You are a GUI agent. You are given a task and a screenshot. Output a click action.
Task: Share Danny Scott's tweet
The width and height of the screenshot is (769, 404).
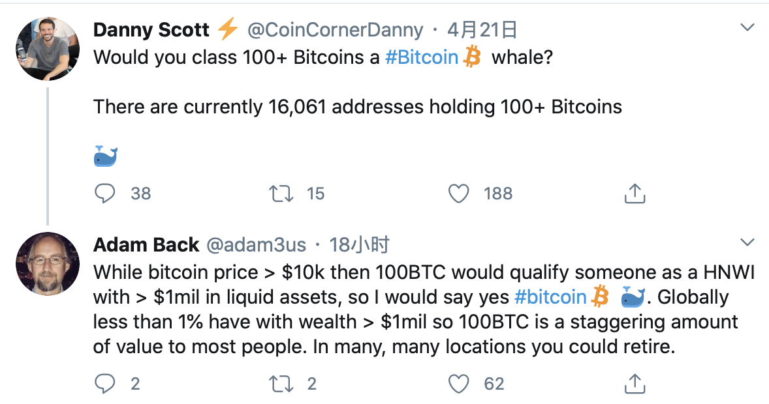coord(635,194)
